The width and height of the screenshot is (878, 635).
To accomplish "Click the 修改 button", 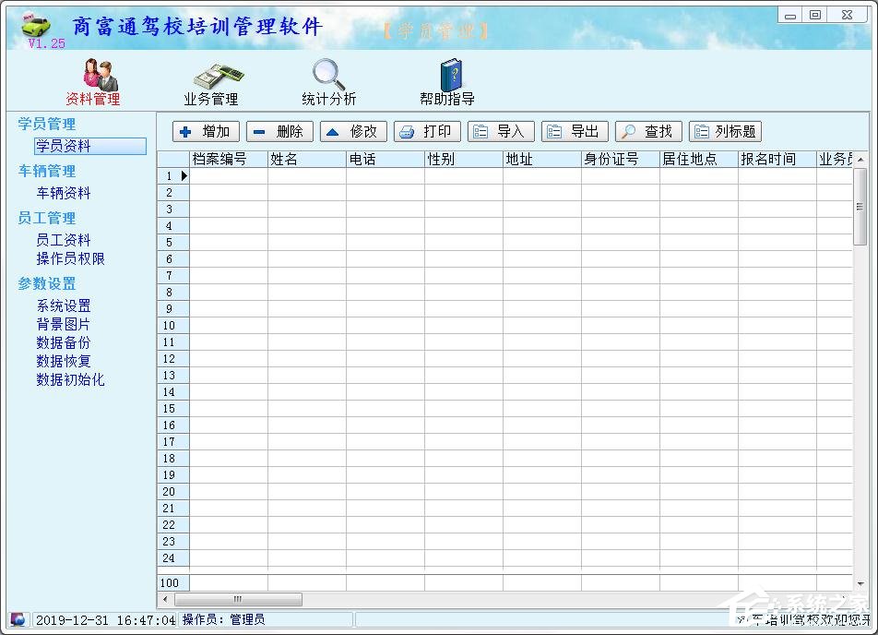I will [x=353, y=132].
